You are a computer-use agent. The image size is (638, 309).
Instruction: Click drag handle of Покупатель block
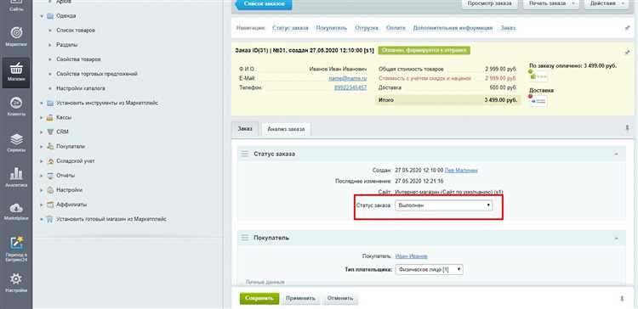tap(244, 238)
